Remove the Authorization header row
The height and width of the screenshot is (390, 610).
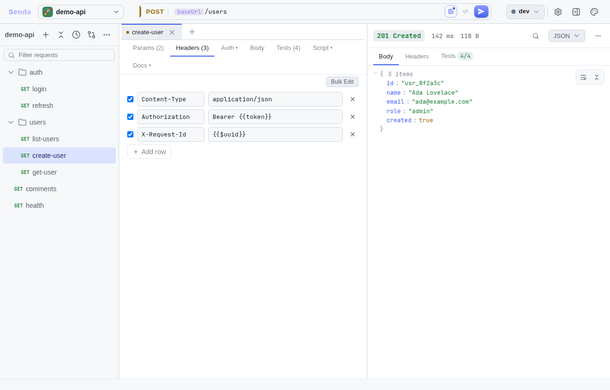pos(353,117)
